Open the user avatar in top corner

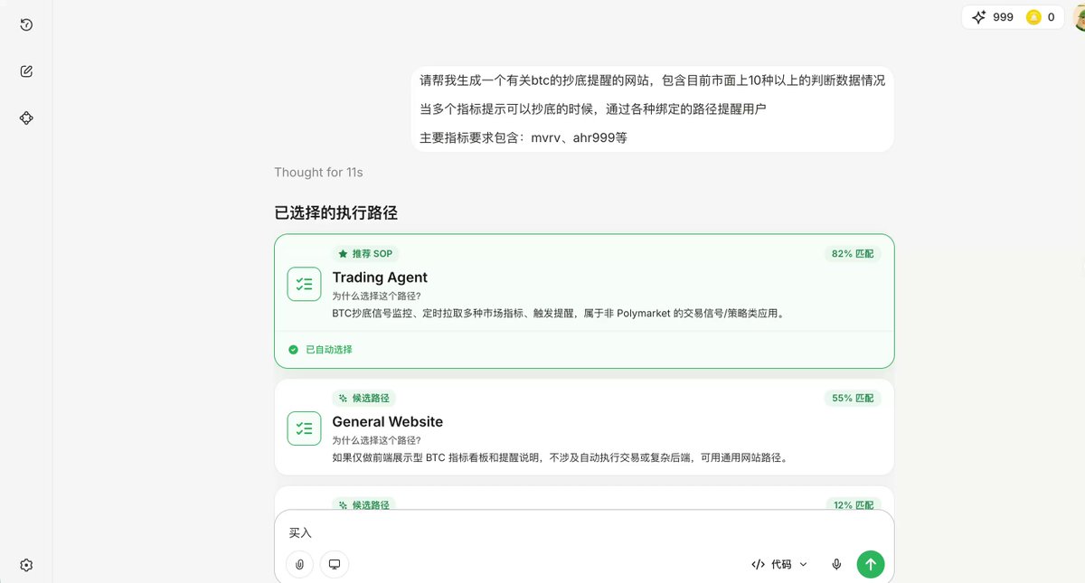click(x=1079, y=17)
